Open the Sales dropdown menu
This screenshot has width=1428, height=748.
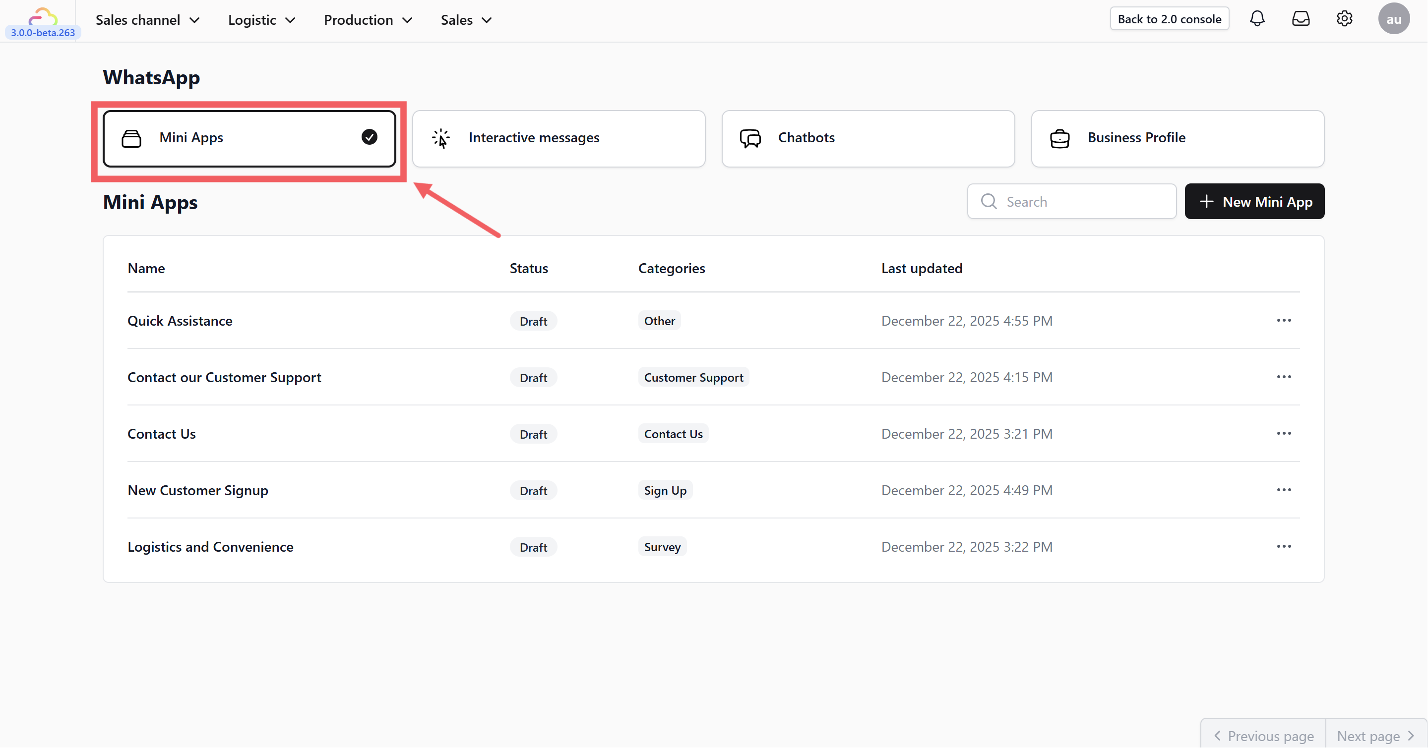[466, 20]
